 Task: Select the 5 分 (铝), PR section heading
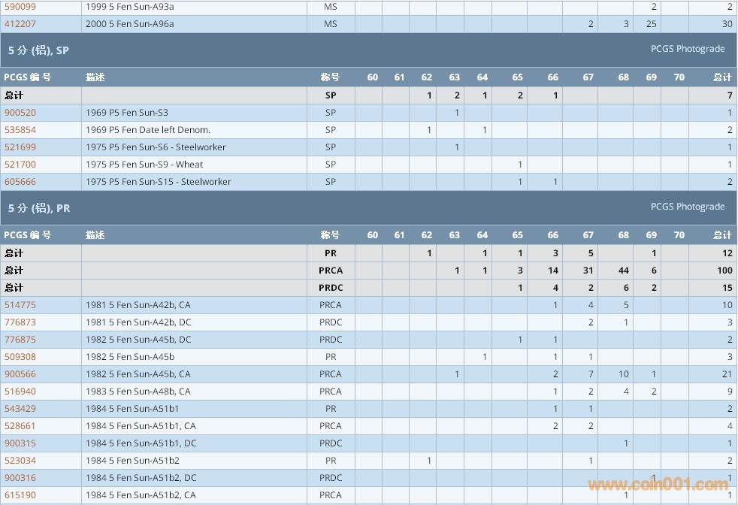39,208
